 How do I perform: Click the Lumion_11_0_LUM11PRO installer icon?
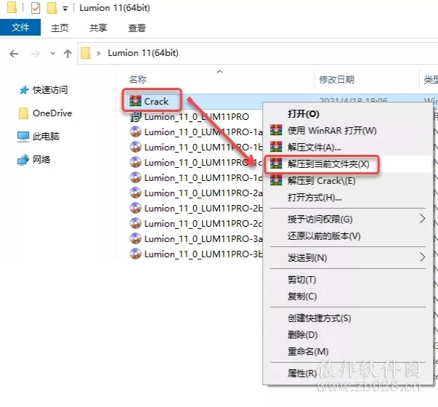pyautogui.click(x=136, y=116)
